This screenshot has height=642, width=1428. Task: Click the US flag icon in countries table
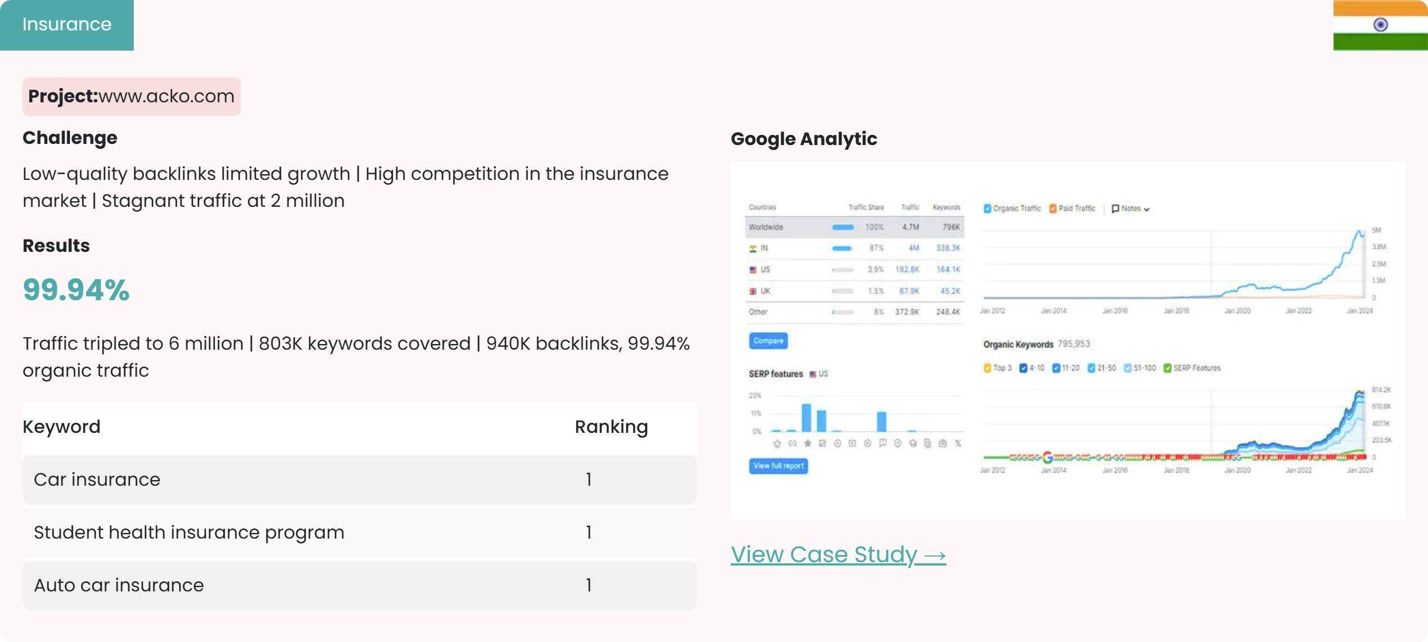(753, 269)
